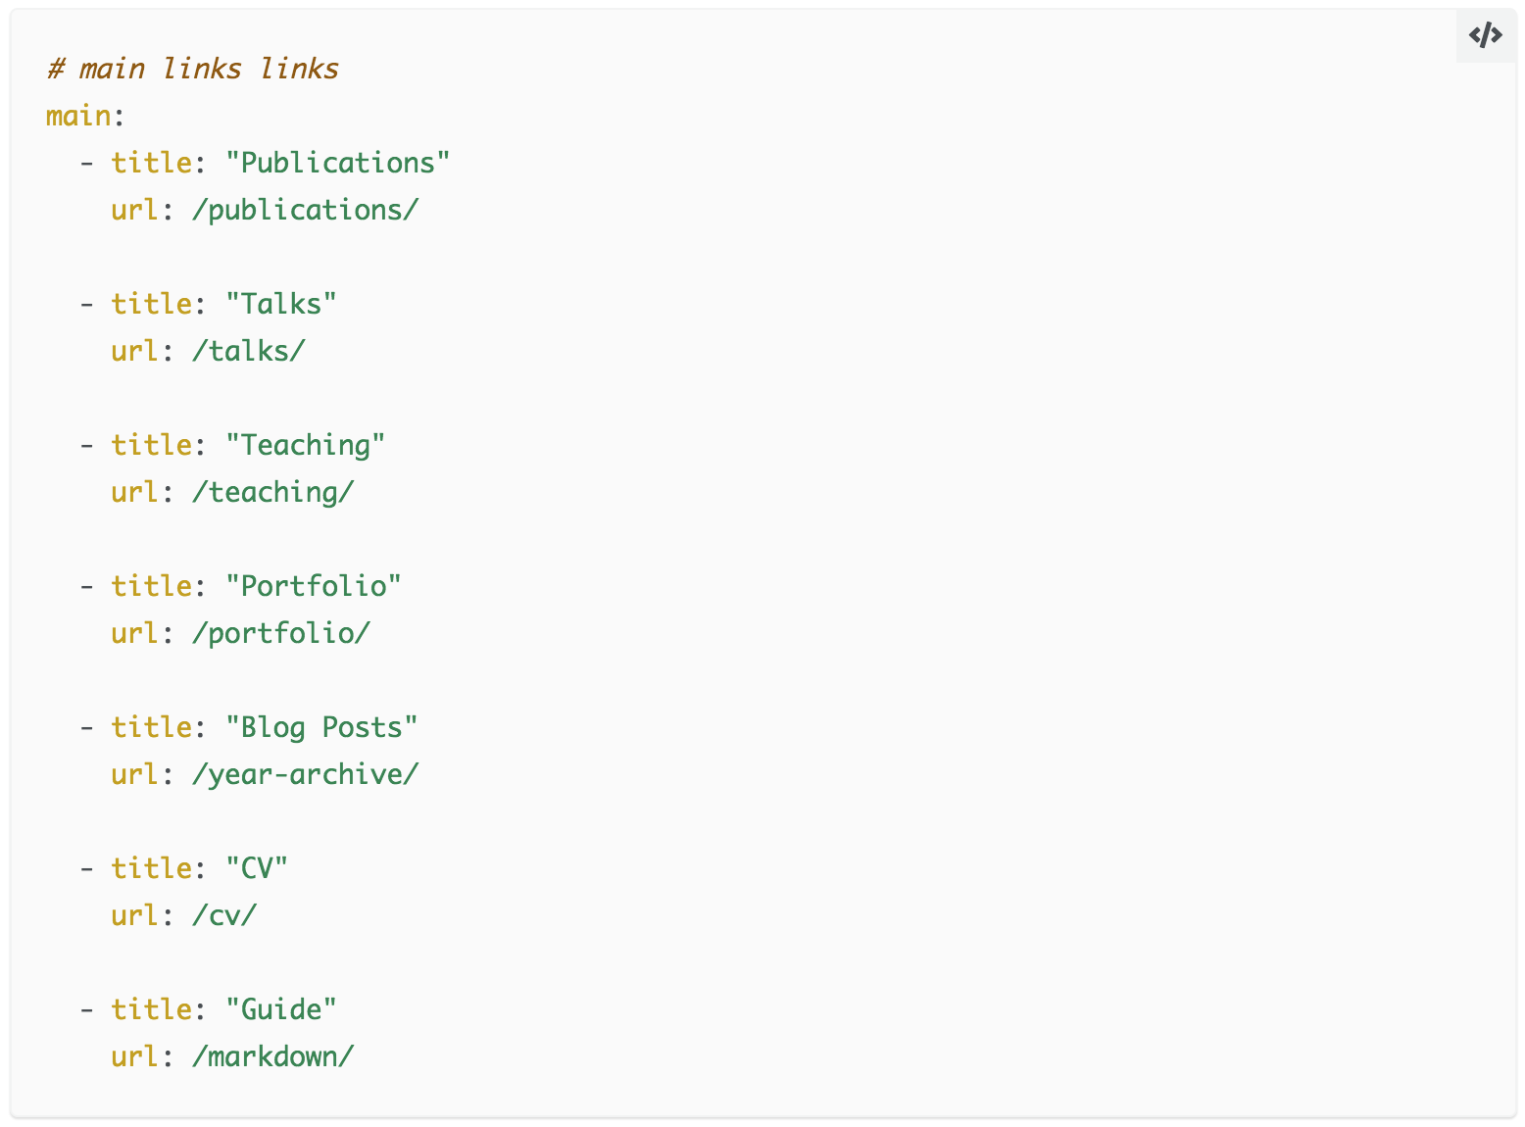The height and width of the screenshot is (1127, 1525).
Task: Click the code toggle icon in the corner
Action: (1485, 36)
